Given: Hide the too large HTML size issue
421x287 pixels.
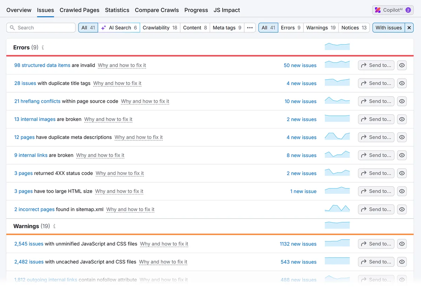Looking at the screenshot, I should (x=402, y=191).
